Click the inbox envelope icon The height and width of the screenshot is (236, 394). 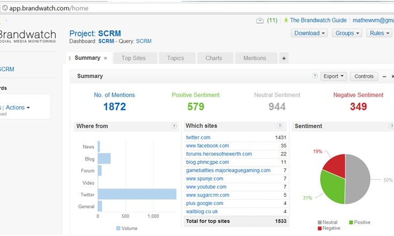[x=260, y=20]
